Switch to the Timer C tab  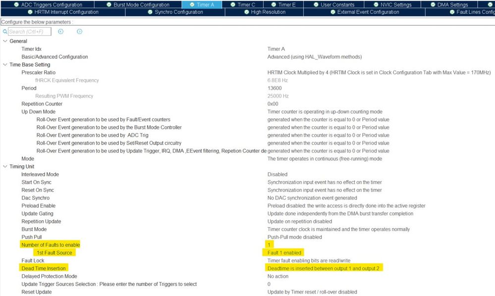pos(242,4)
